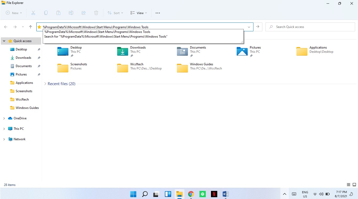358x199 pixels.
Task: Open Word from the taskbar
Action: [225, 194]
